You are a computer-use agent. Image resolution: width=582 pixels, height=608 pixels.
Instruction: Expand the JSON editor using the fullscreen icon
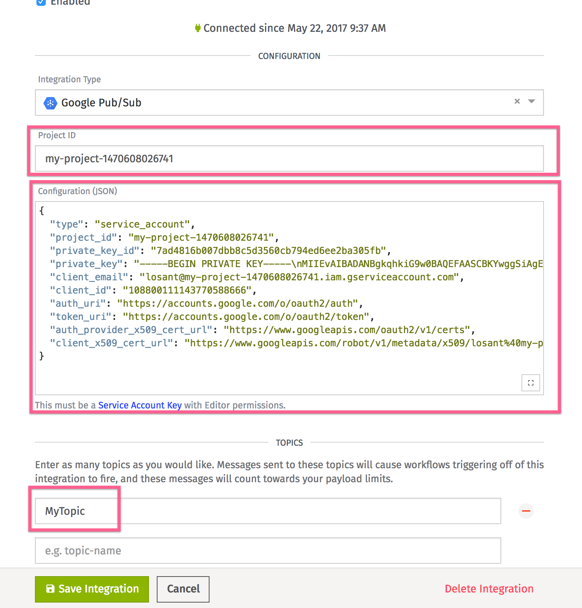[530, 383]
